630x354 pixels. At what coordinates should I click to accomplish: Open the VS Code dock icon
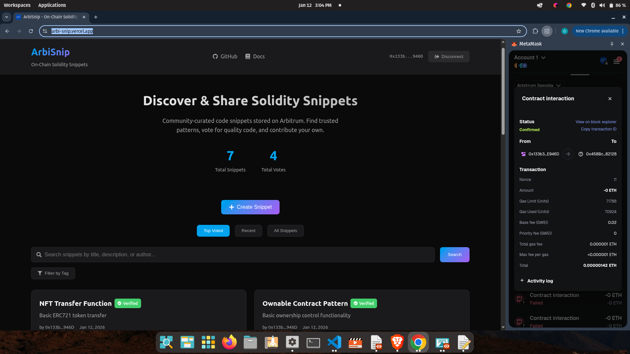pyautogui.click(x=334, y=343)
